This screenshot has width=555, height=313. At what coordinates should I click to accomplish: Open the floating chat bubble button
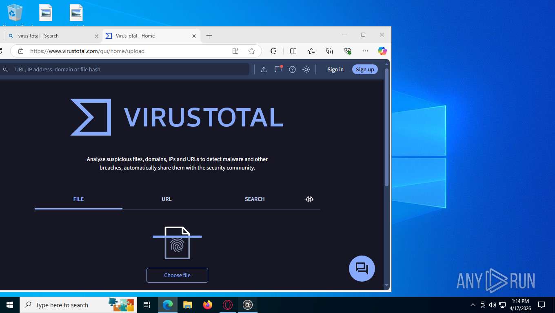[362, 269]
